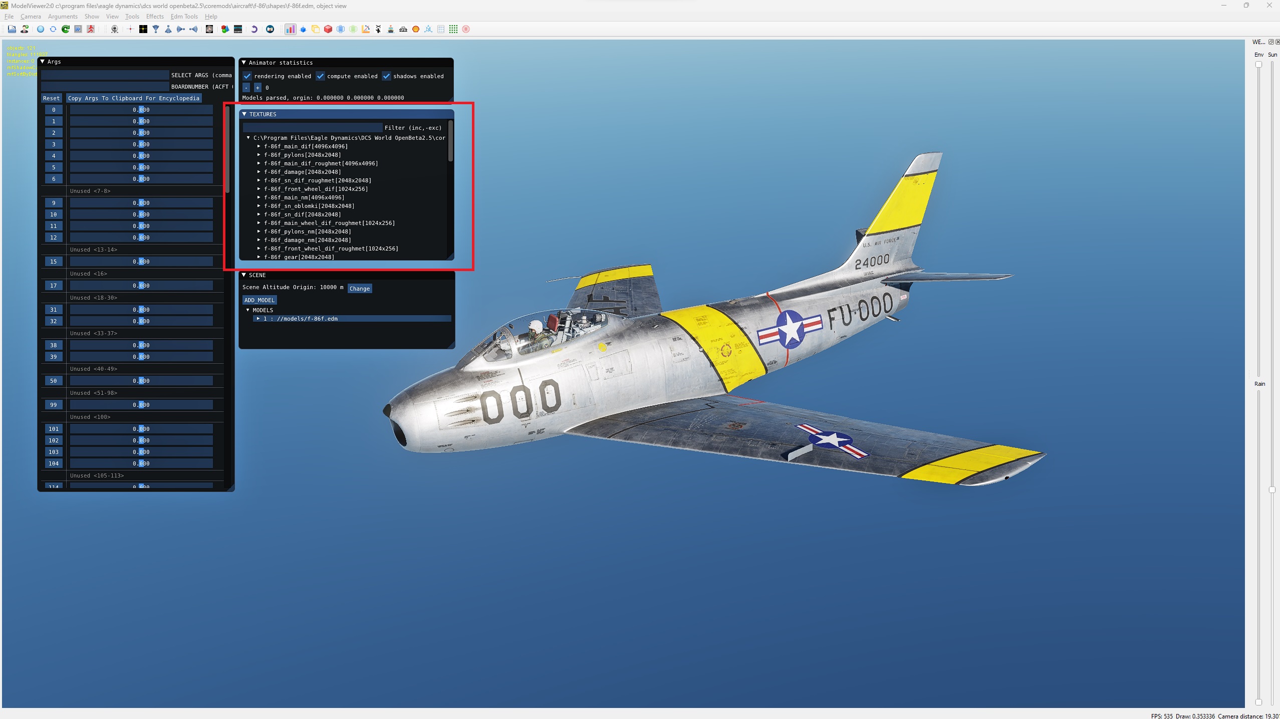The image size is (1280, 719).
Task: Click the minus button in Animator statistics
Action: [246, 88]
